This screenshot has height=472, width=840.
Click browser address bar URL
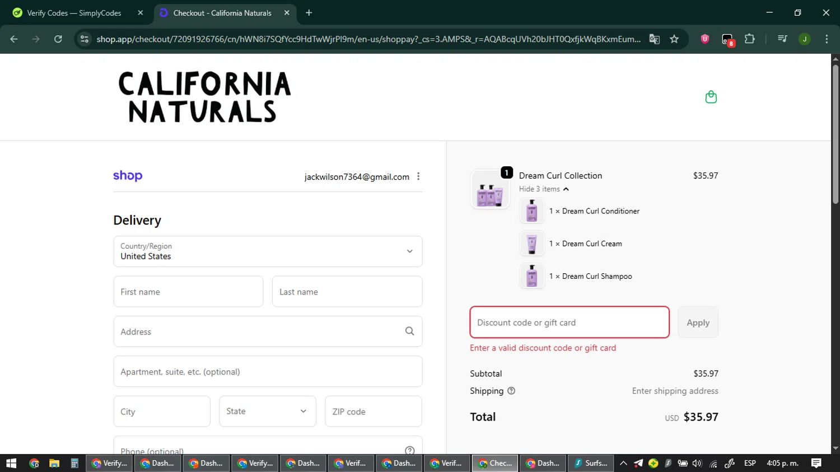[368, 39]
